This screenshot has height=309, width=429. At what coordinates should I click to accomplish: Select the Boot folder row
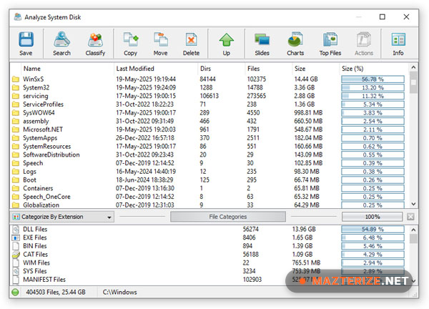pos(209,180)
